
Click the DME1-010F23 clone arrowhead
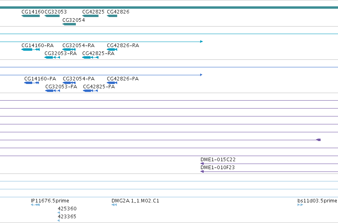[202, 172]
